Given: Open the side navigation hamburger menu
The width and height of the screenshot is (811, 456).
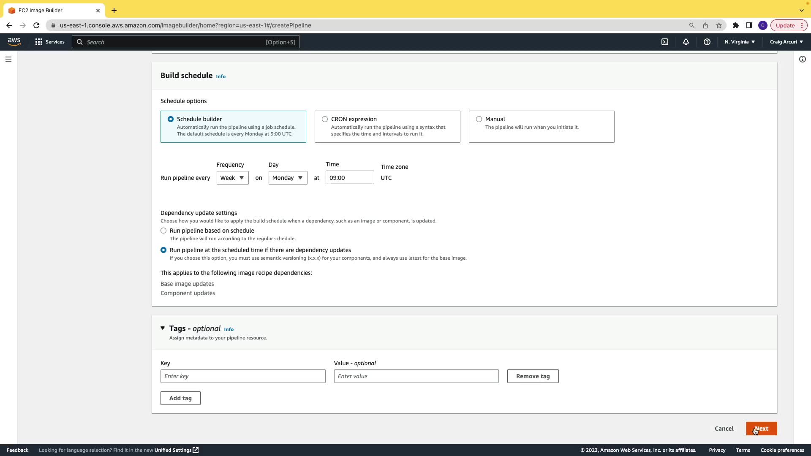Looking at the screenshot, I should (x=8, y=59).
